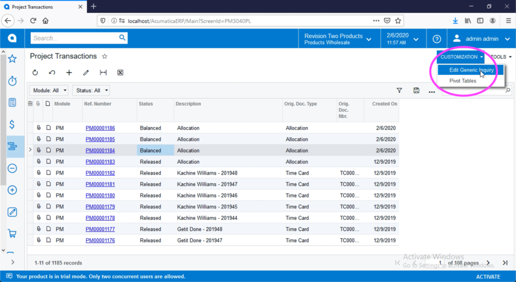Click the Acumatica logo home icon
The image size is (516, 282).
pos(12,38)
